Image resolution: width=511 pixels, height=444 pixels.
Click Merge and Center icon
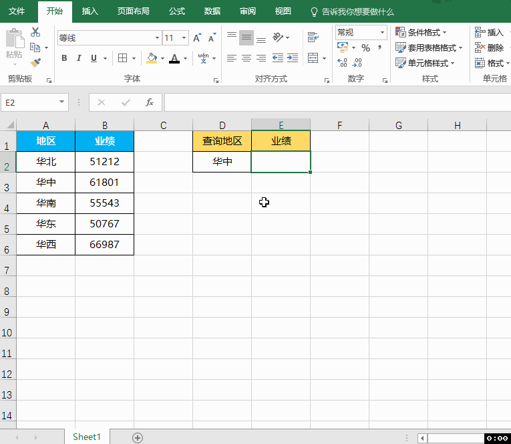(313, 58)
